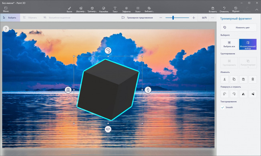The image size is (261, 156).
Task: Open the Effects (Эффекты) panel
Action: pos(126,10)
